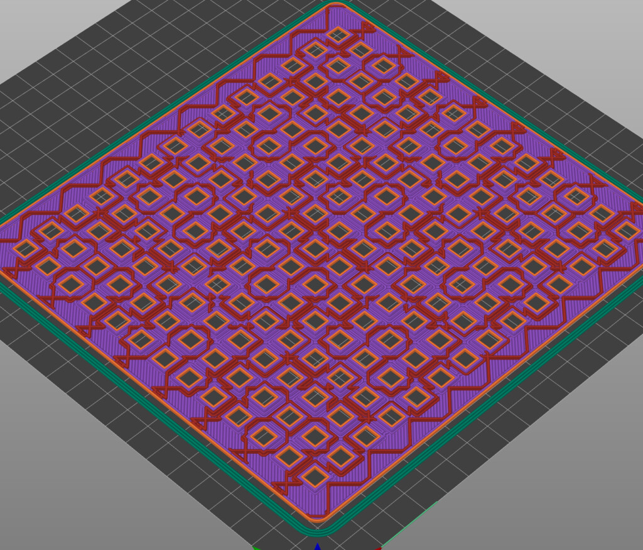
Task: Select the topmost square hole in the print
Action: [x=338, y=33]
